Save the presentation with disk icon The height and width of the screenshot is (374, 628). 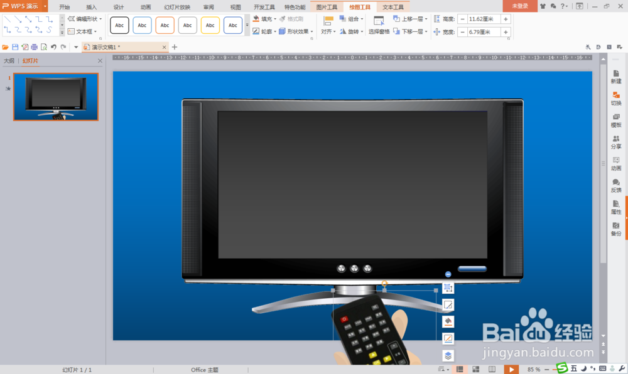pos(15,47)
